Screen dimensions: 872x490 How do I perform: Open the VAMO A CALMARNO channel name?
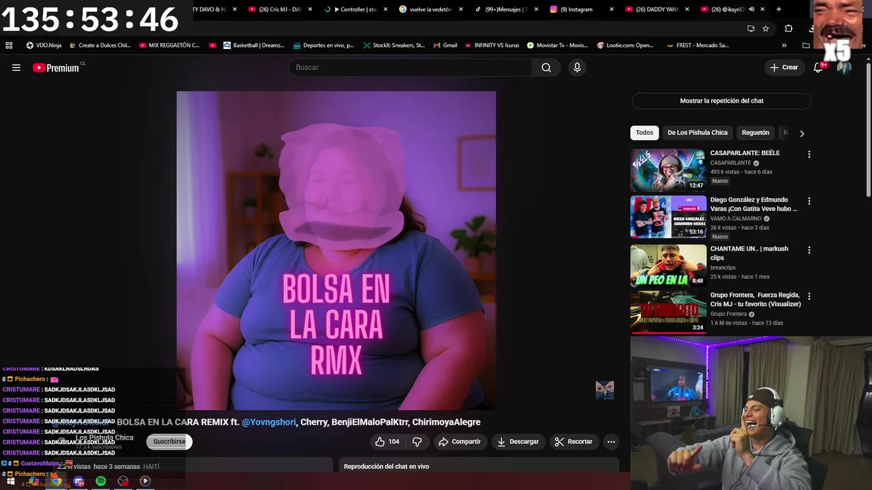click(x=736, y=218)
